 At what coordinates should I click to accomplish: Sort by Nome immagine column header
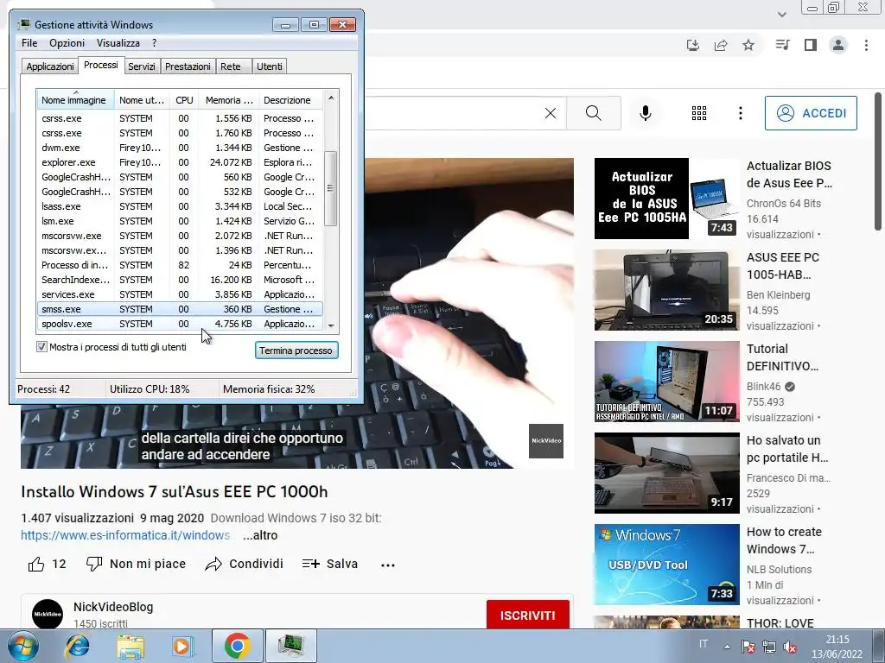tap(75, 100)
